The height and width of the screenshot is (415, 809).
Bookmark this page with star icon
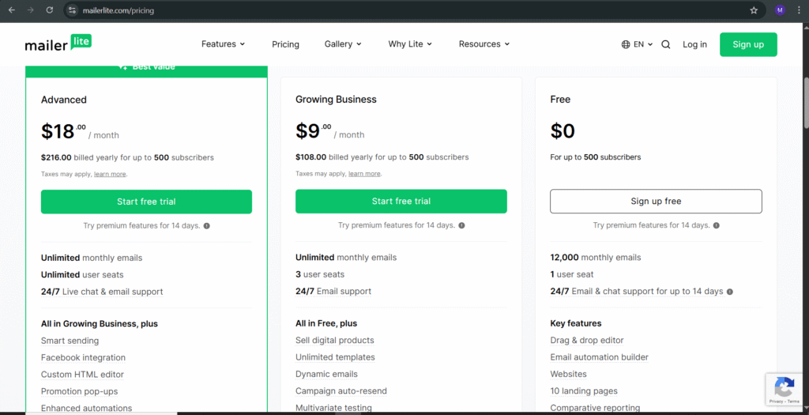click(754, 10)
